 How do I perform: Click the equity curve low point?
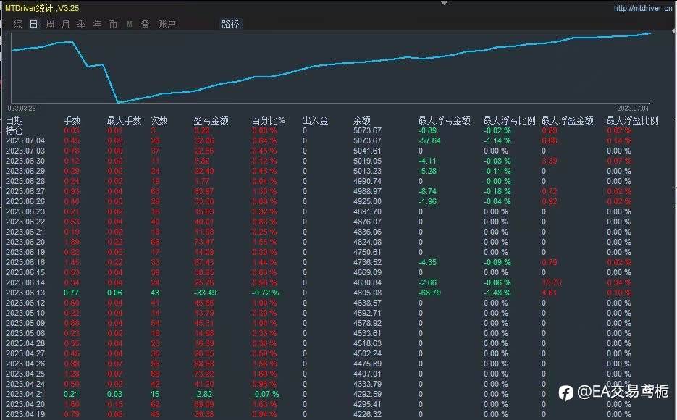118,102
